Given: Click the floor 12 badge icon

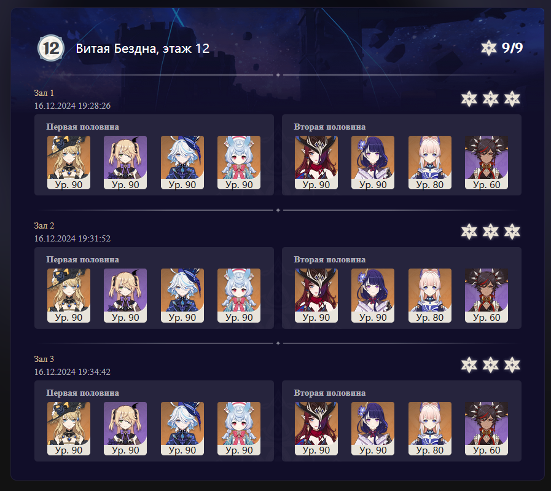Looking at the screenshot, I should tap(51, 48).
